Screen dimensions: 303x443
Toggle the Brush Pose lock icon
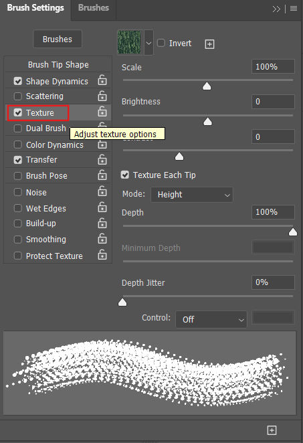click(x=102, y=175)
